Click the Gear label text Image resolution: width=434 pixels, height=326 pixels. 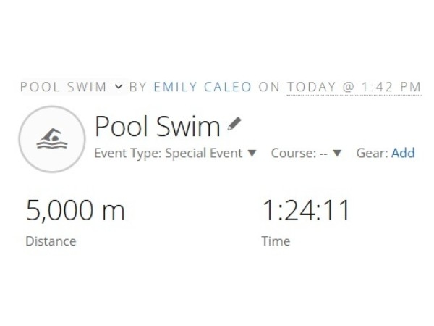point(370,154)
